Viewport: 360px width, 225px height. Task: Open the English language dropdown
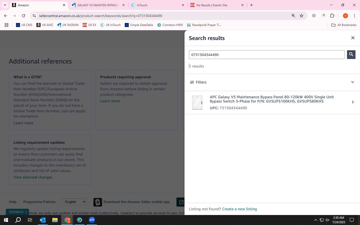[74, 202]
